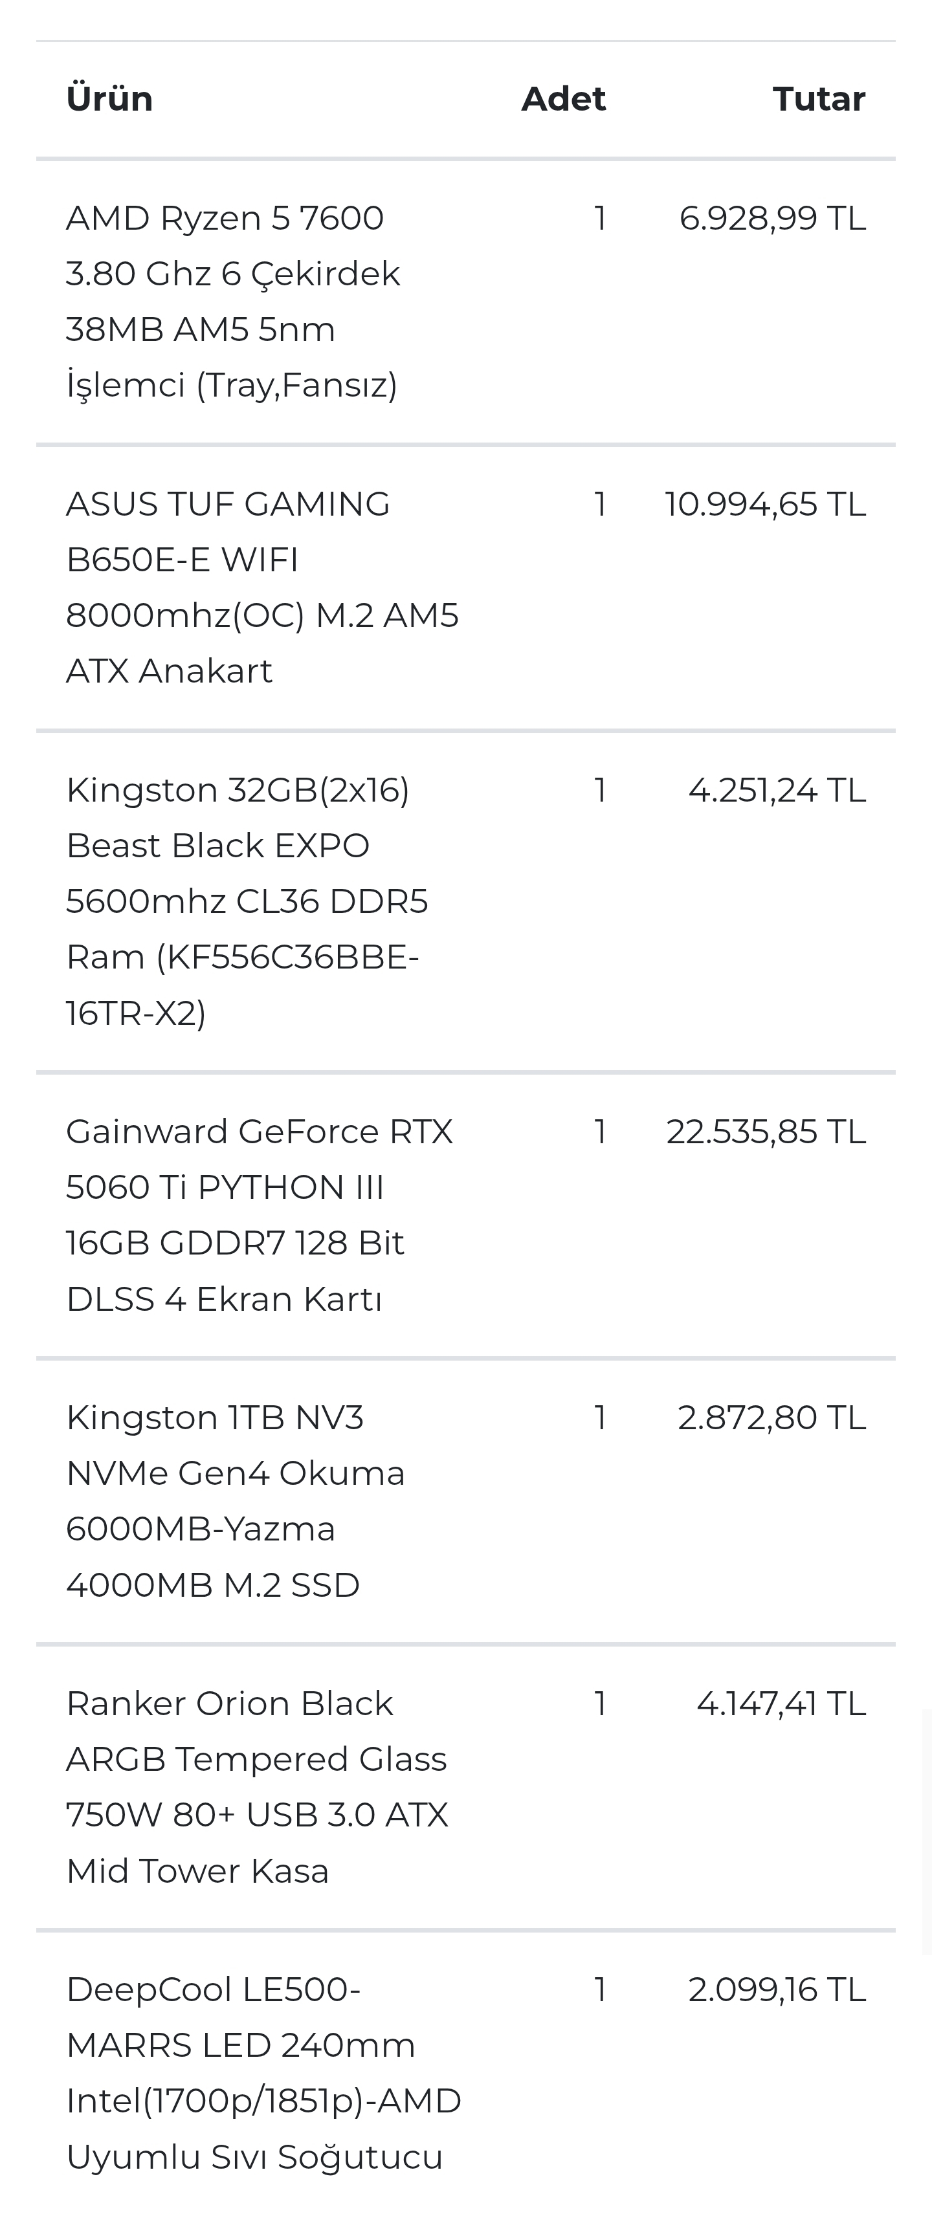Select the Kingston 32GB Beast Black RAM
This screenshot has width=932, height=2214.
(x=247, y=901)
